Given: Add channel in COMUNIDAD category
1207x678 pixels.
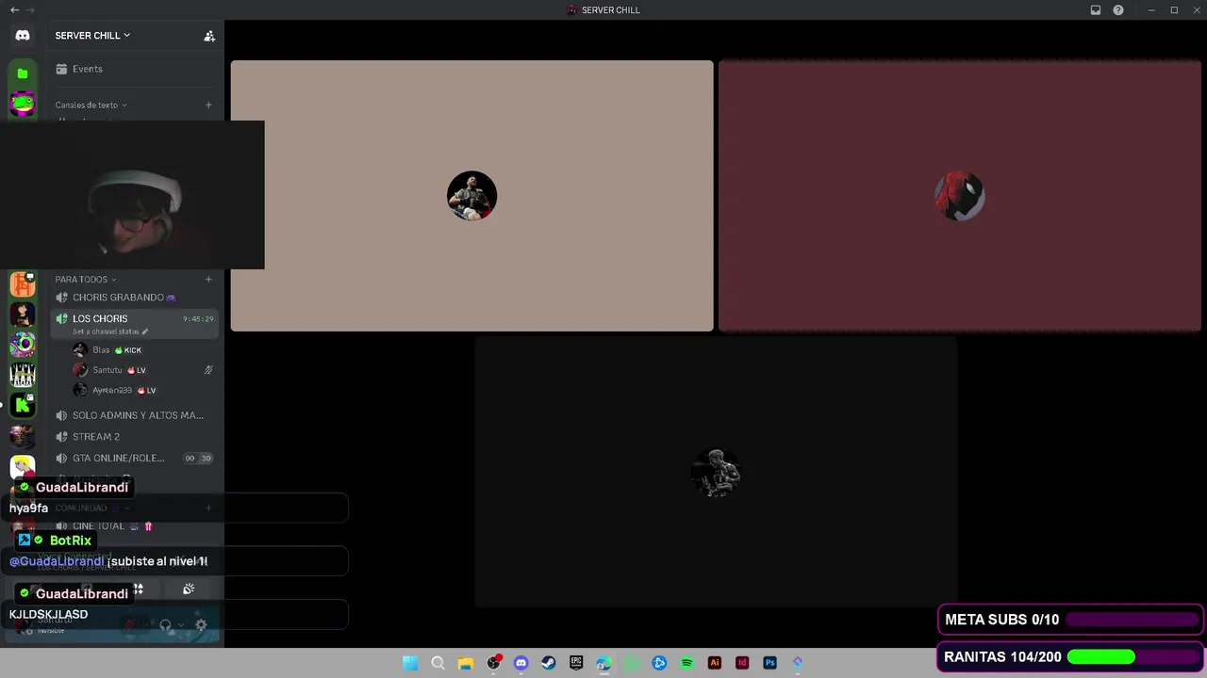Looking at the screenshot, I should pyautogui.click(x=208, y=508).
